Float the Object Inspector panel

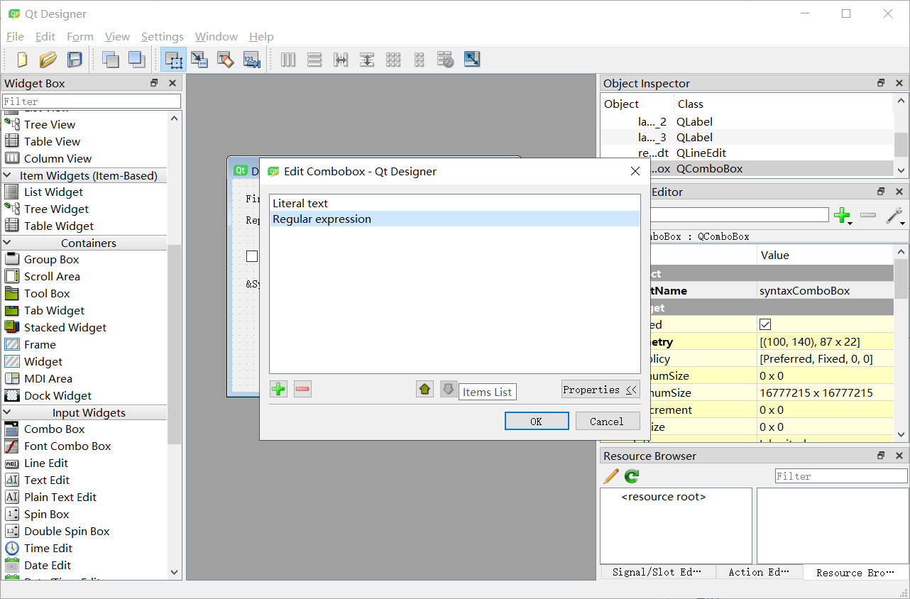coord(881,83)
